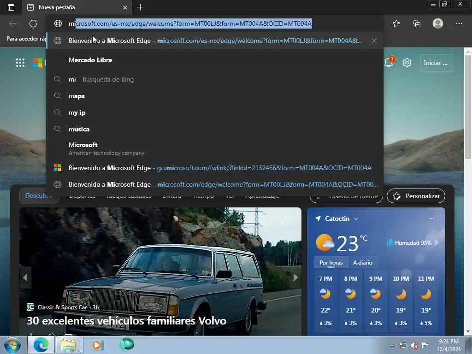The image size is (472, 354).
Task: Select the Mercado Libre suggestion
Action: (215, 60)
